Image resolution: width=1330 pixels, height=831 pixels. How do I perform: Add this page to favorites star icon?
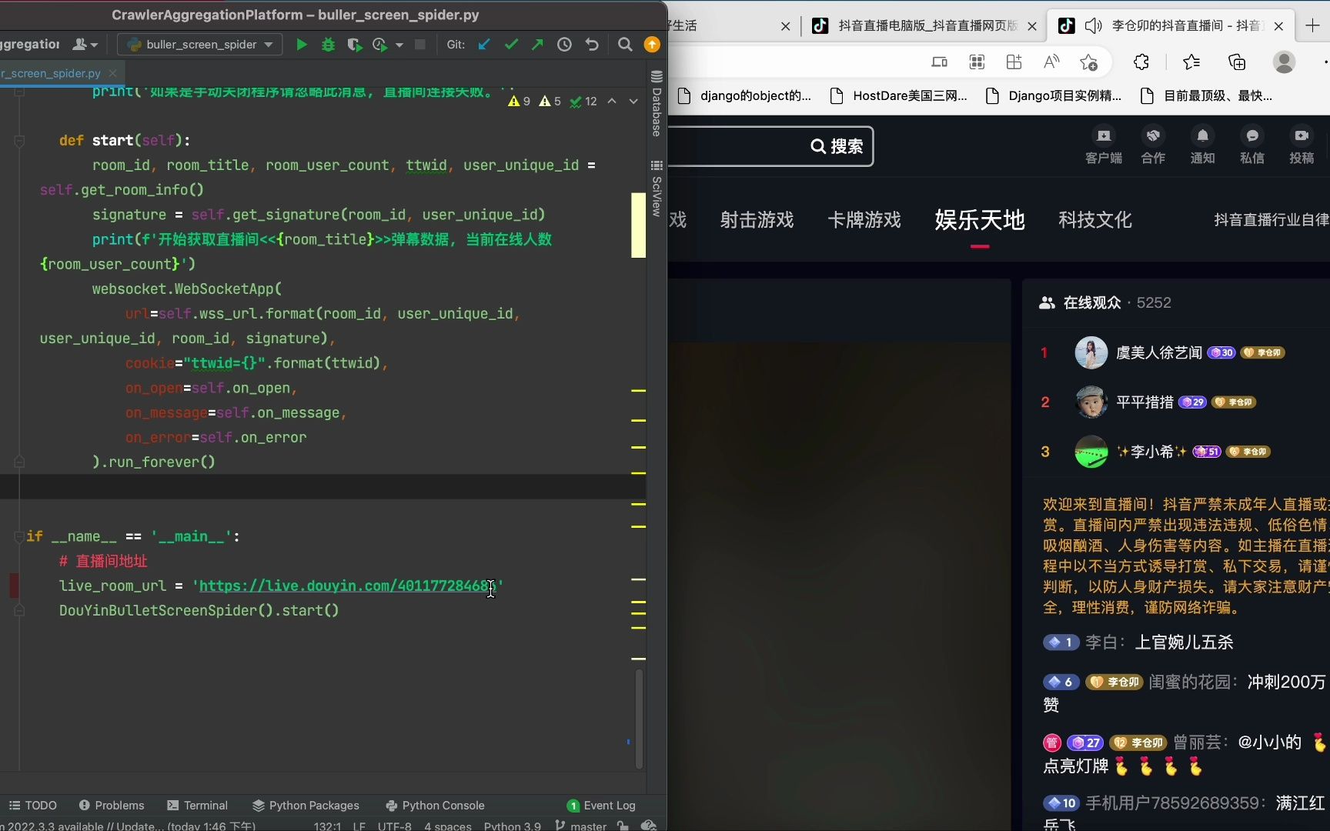pyautogui.click(x=1088, y=62)
